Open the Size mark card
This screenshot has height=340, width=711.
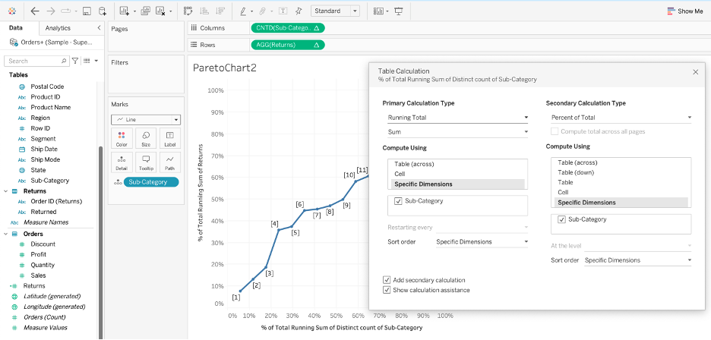(x=145, y=138)
